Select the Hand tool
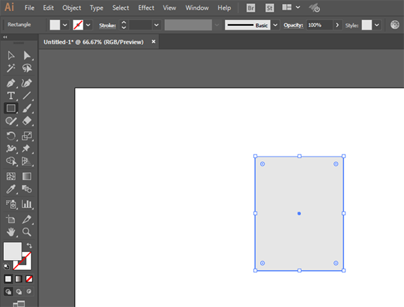This screenshot has width=404, height=307. (x=11, y=232)
